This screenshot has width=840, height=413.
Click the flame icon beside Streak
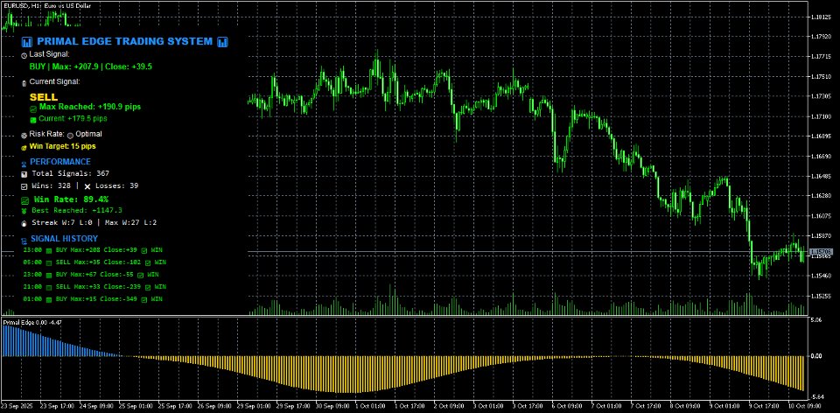point(24,223)
